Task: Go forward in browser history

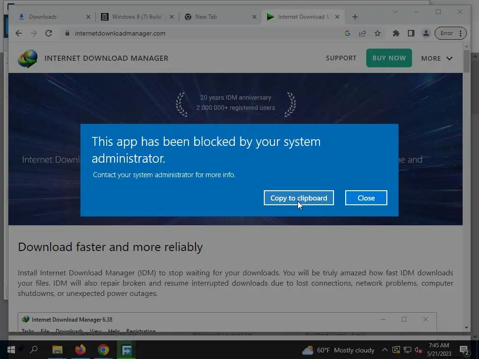Action: [x=34, y=33]
